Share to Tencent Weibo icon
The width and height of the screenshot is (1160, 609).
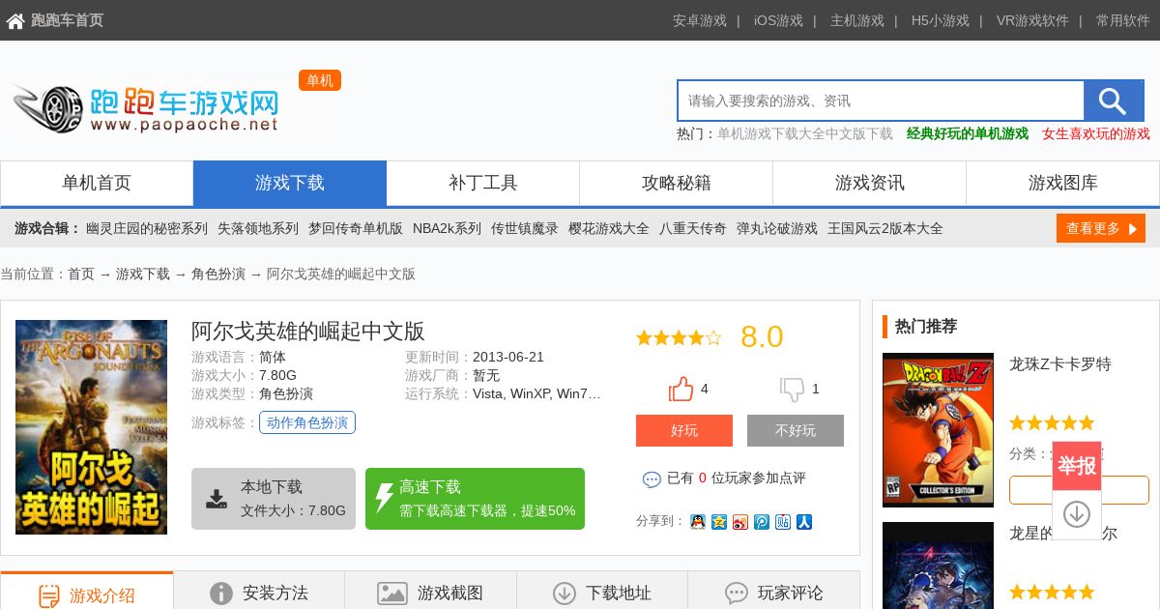coord(762,521)
